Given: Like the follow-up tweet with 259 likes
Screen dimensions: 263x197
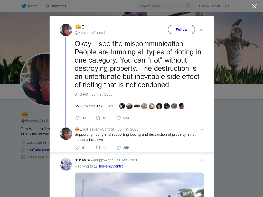Looking at the screenshot, I should coord(119,147).
